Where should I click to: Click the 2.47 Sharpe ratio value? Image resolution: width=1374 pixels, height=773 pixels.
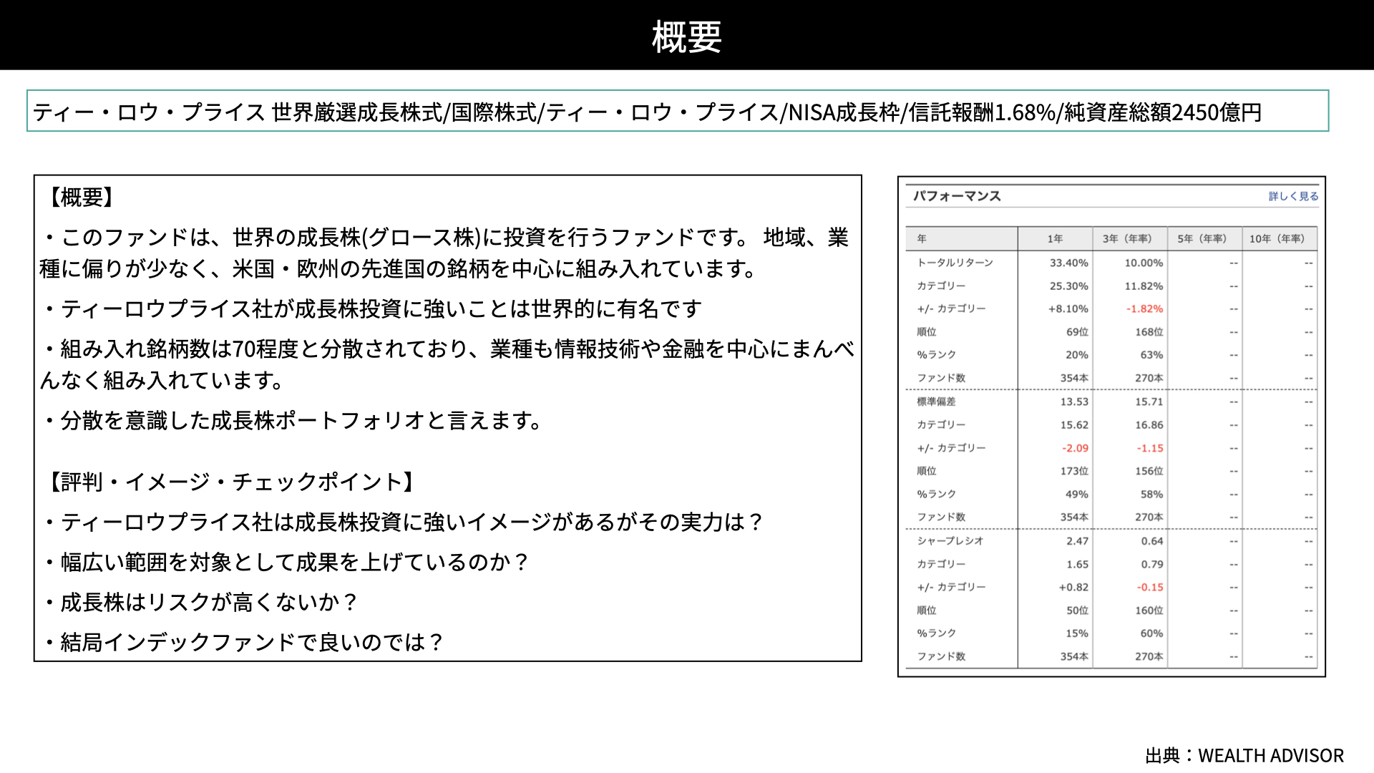coord(1077,541)
